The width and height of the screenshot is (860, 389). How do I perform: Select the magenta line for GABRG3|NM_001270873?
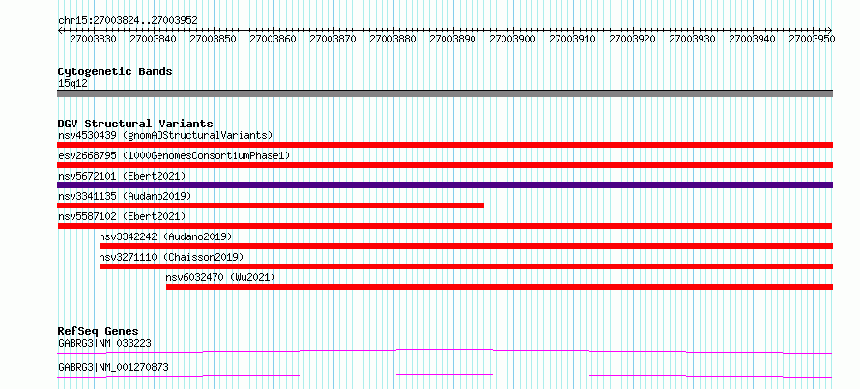[x=444, y=375]
